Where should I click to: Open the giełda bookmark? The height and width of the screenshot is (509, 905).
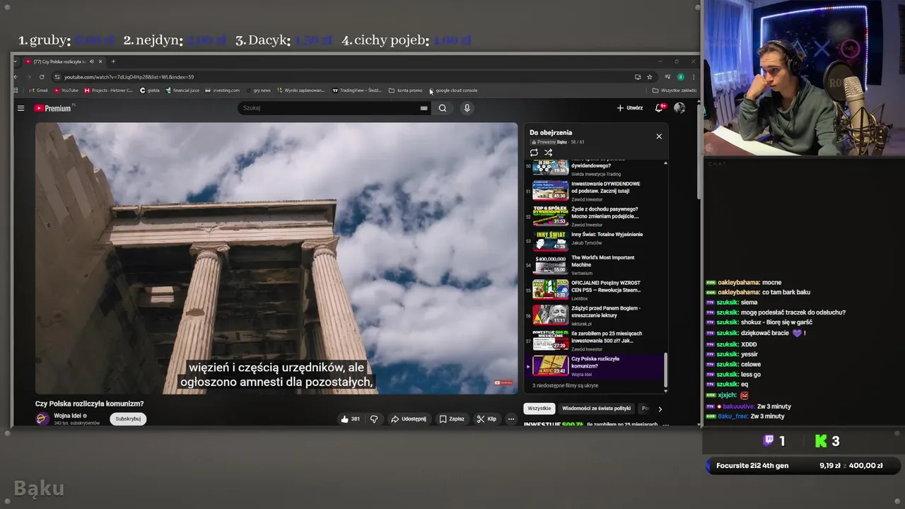pyautogui.click(x=149, y=90)
